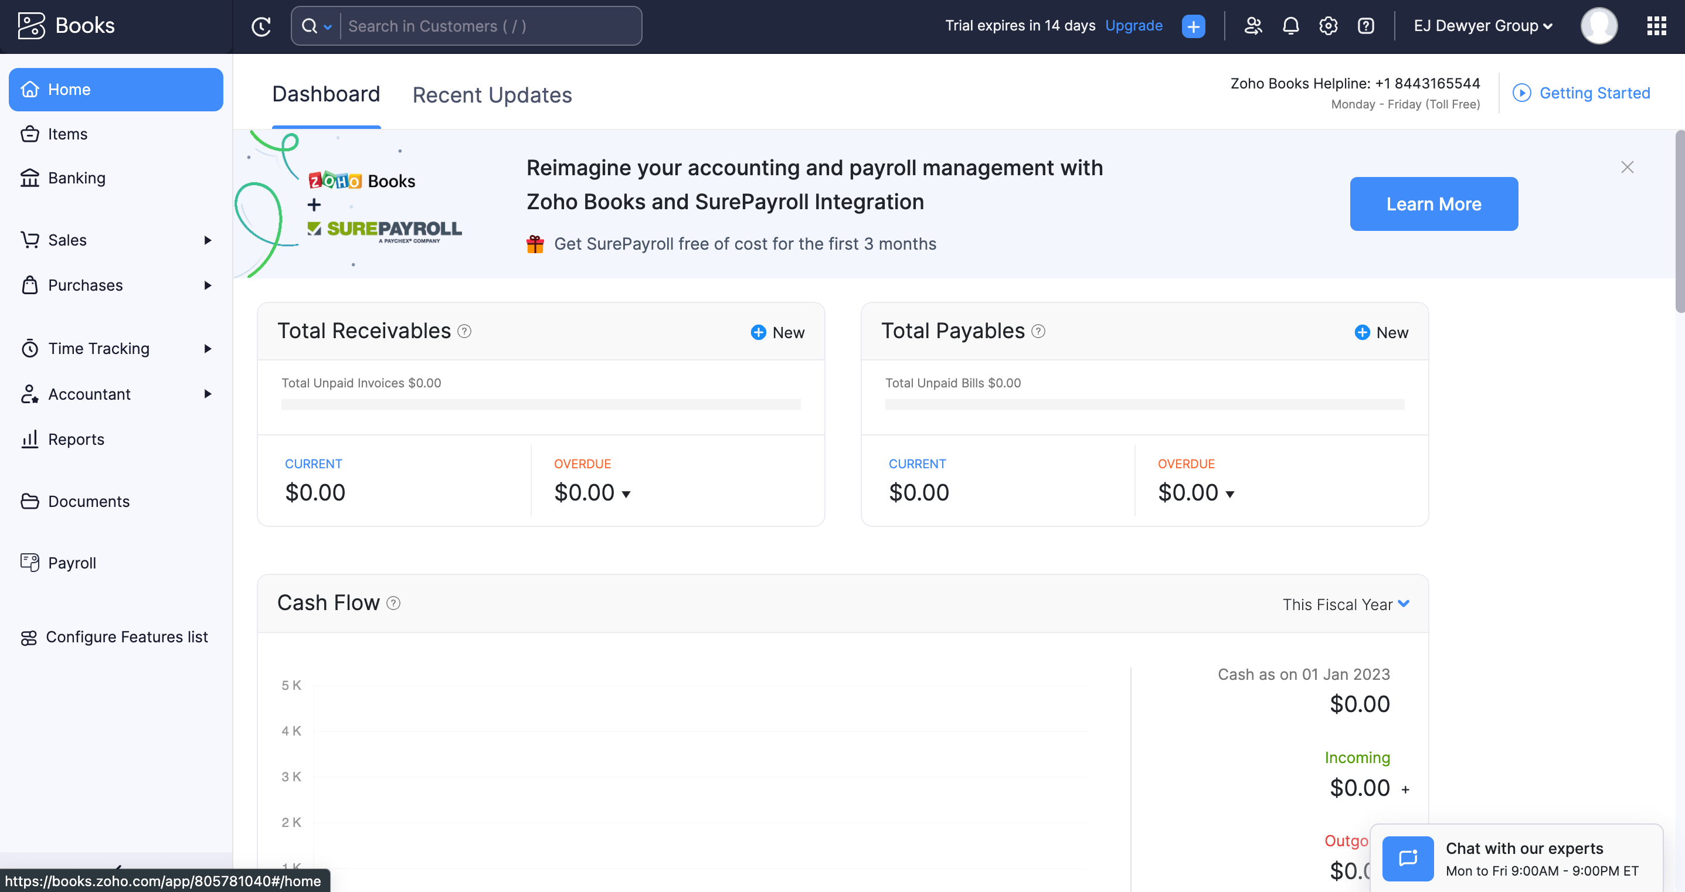
Task: Open help question mark icon
Action: coord(1366,26)
